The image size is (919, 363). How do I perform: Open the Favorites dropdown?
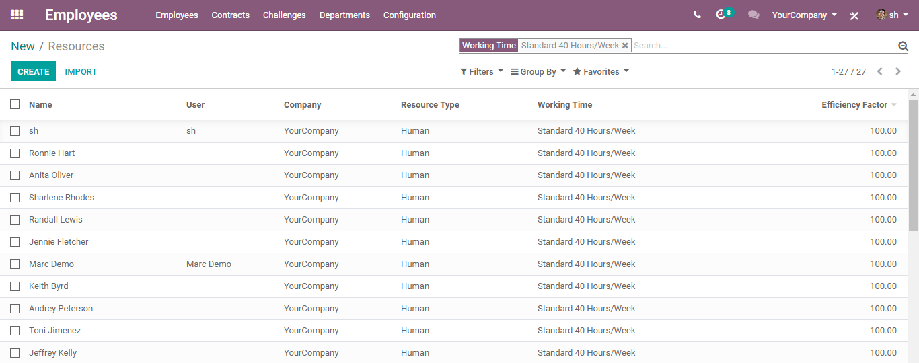coord(601,71)
